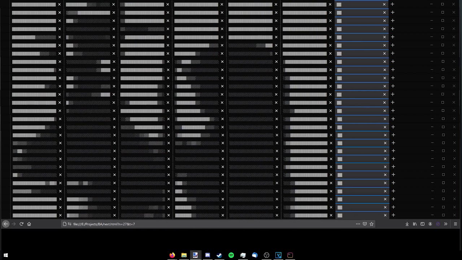Open Firefox account menu

click(430, 224)
